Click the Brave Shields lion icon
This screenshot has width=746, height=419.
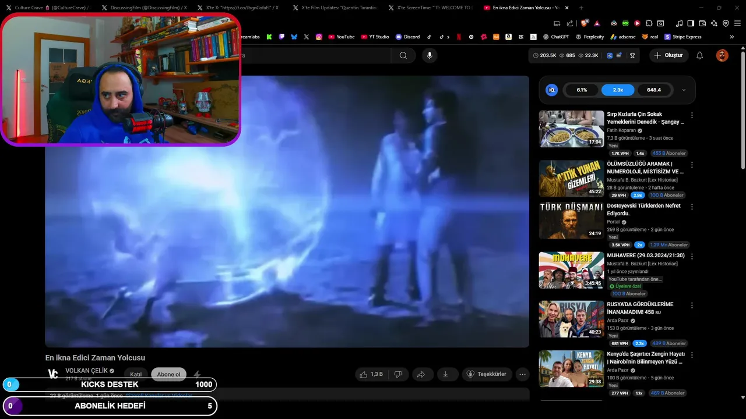(x=584, y=23)
